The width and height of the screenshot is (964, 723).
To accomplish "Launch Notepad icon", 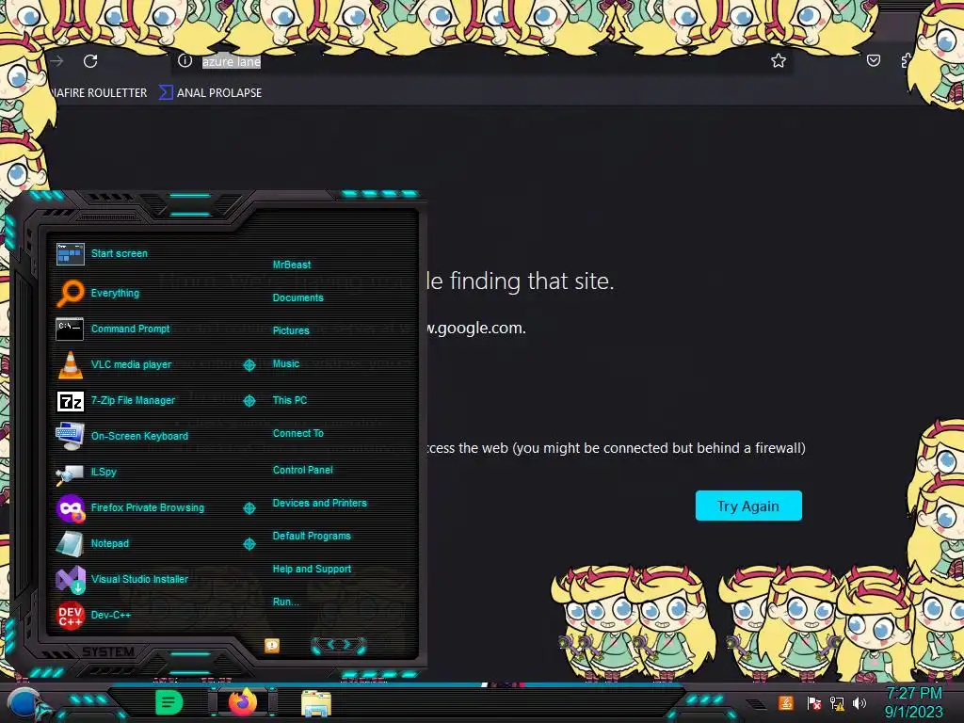I will click(x=70, y=544).
